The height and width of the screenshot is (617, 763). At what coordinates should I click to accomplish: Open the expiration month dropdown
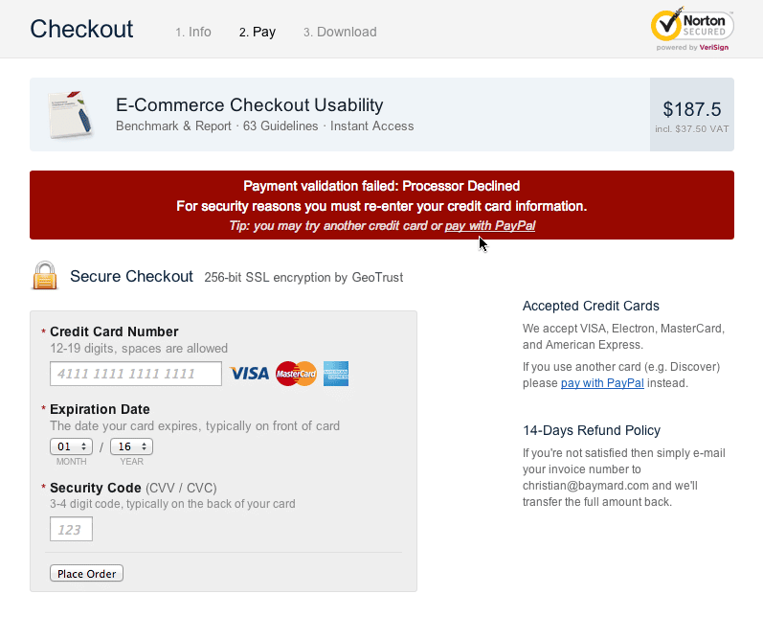pos(71,446)
